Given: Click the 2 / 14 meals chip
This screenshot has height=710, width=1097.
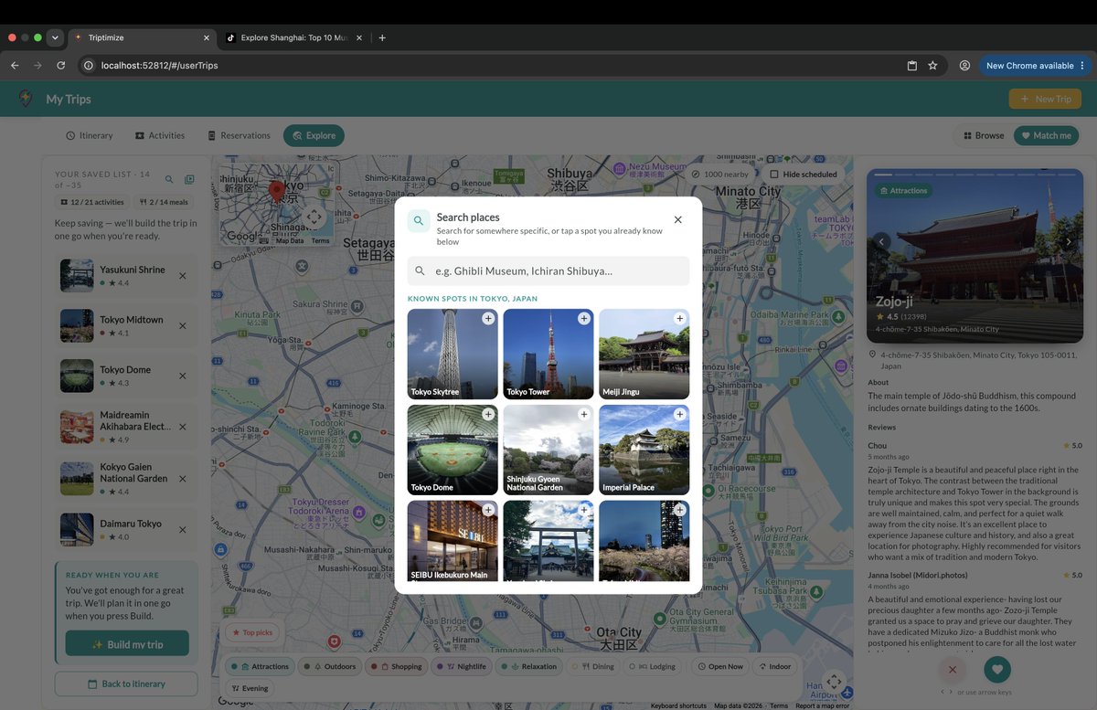Looking at the screenshot, I should [164, 202].
